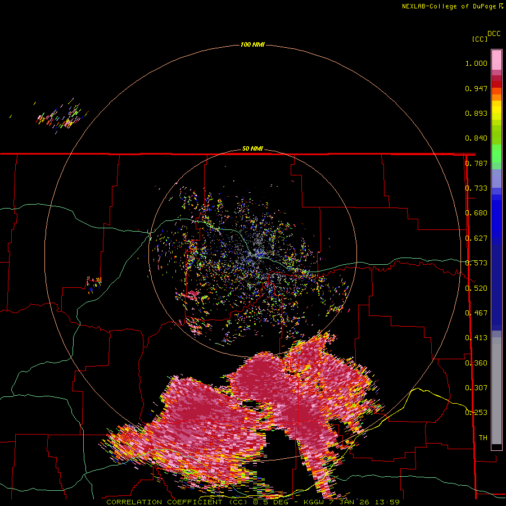Click the 0.787 scale label
Image resolution: width=506 pixels, height=506 pixels.
[x=476, y=163]
